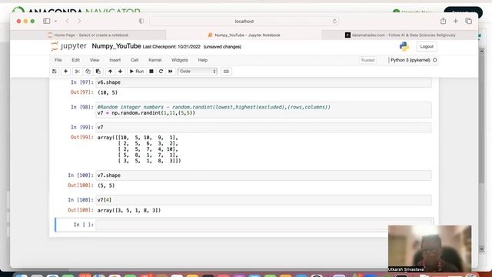Screen dimensions: 492x277
Task: Save the notebook with the floppy icon
Action: click(55, 72)
